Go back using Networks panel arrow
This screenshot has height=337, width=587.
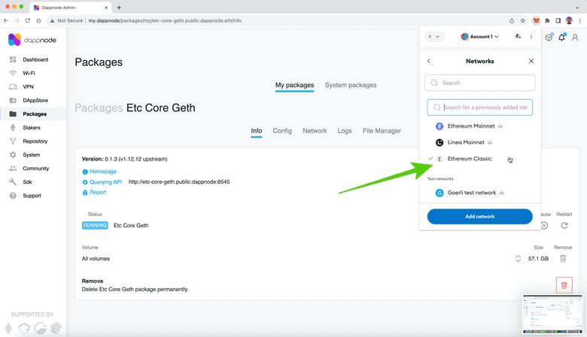point(429,61)
